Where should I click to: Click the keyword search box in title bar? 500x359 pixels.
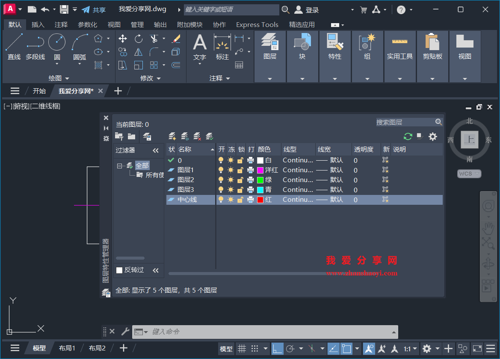coord(231,9)
